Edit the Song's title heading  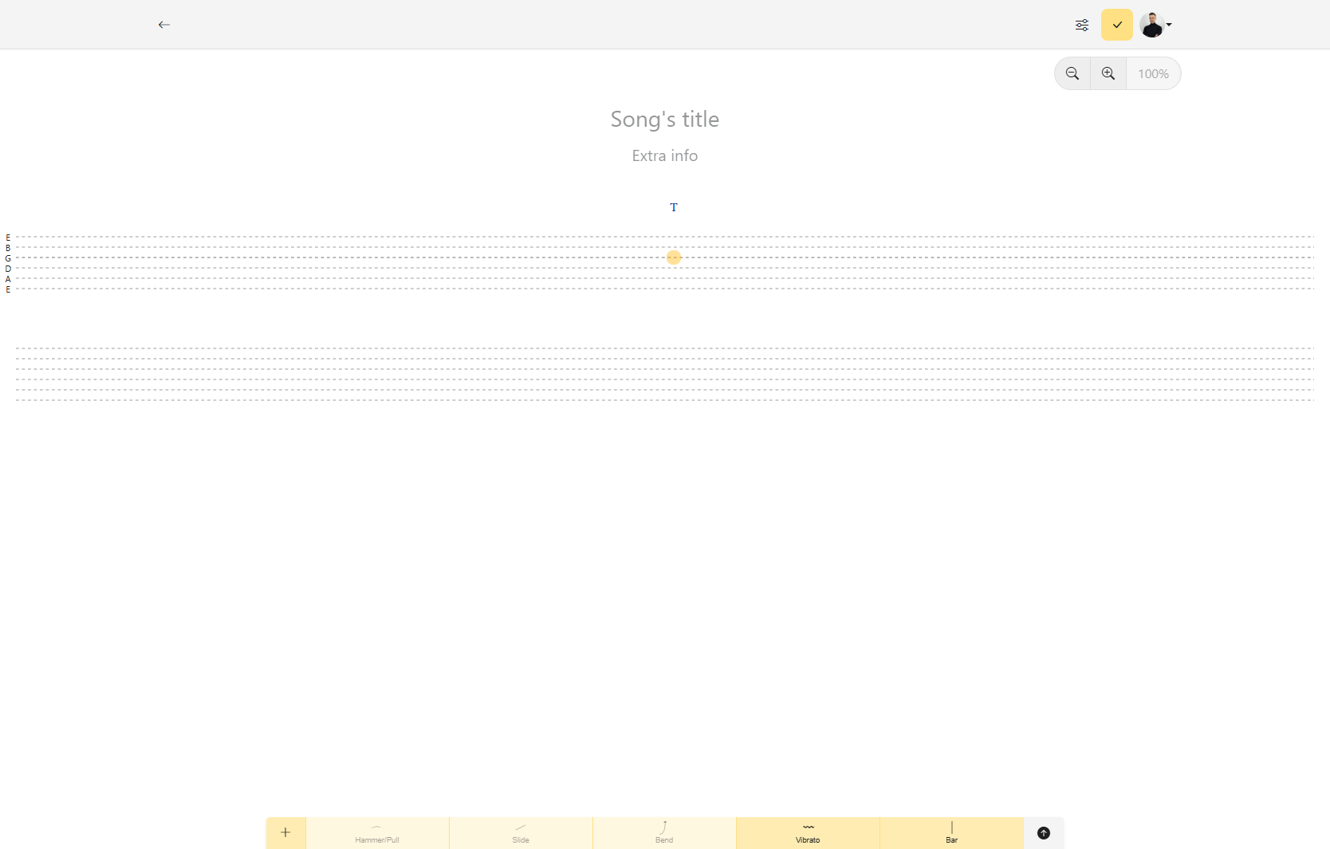pos(665,119)
